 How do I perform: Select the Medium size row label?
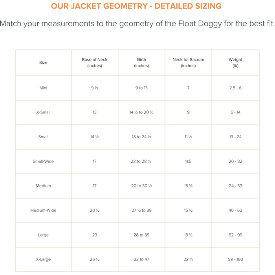click(x=43, y=186)
